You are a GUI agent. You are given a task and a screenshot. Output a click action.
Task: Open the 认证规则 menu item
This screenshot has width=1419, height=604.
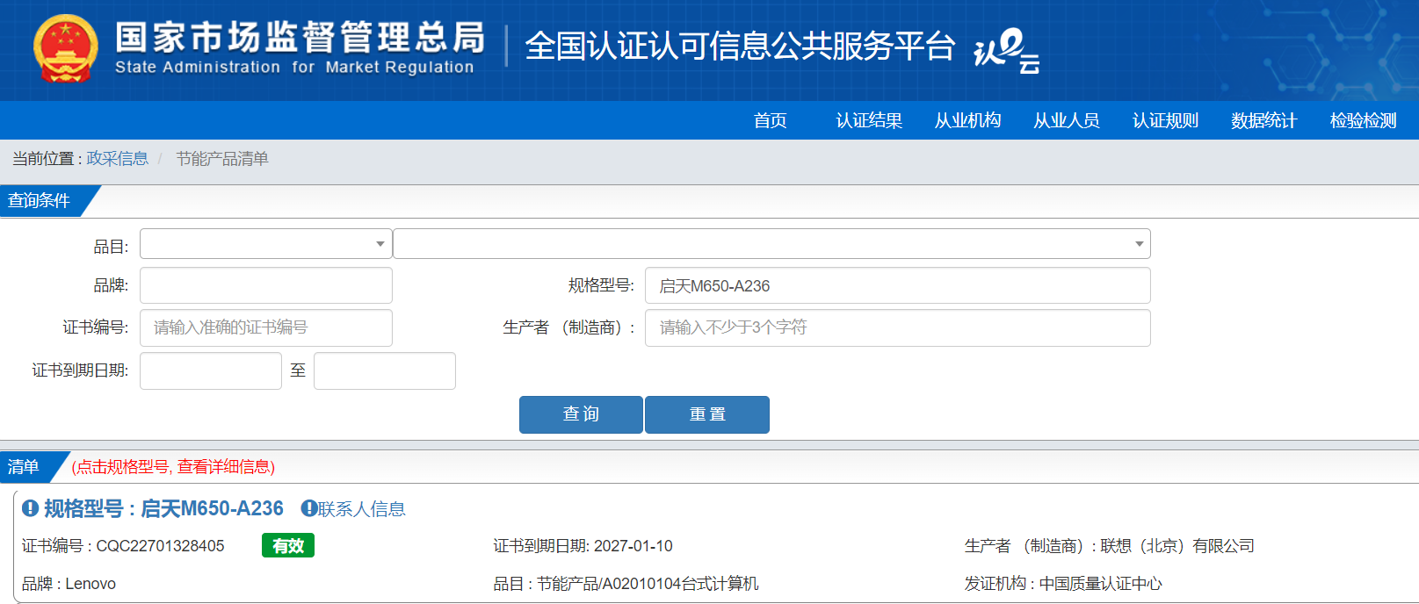pyautogui.click(x=1165, y=120)
